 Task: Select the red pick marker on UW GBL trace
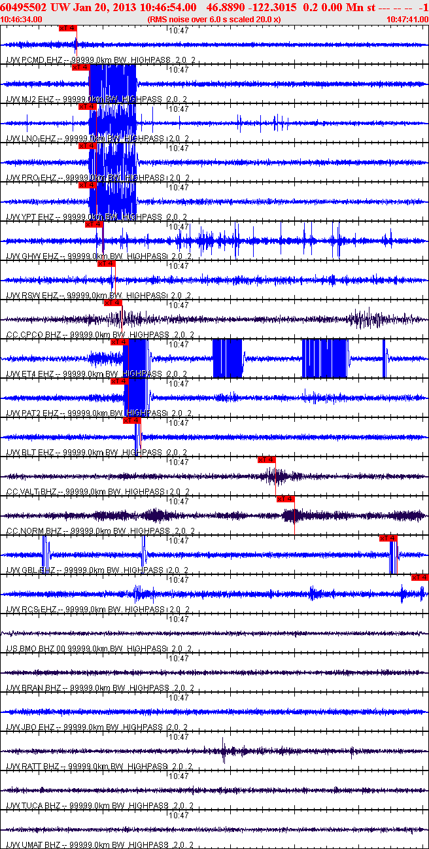388,538
